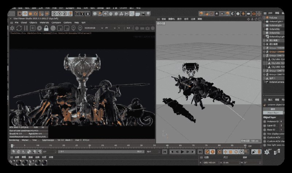Image resolution: width=292 pixels, height=173 pixels.
Task: Select the Volume object in object list
Action: point(274,17)
